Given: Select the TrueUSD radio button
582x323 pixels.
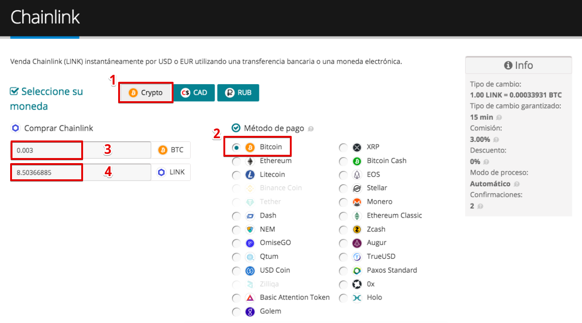Looking at the screenshot, I should [343, 257].
